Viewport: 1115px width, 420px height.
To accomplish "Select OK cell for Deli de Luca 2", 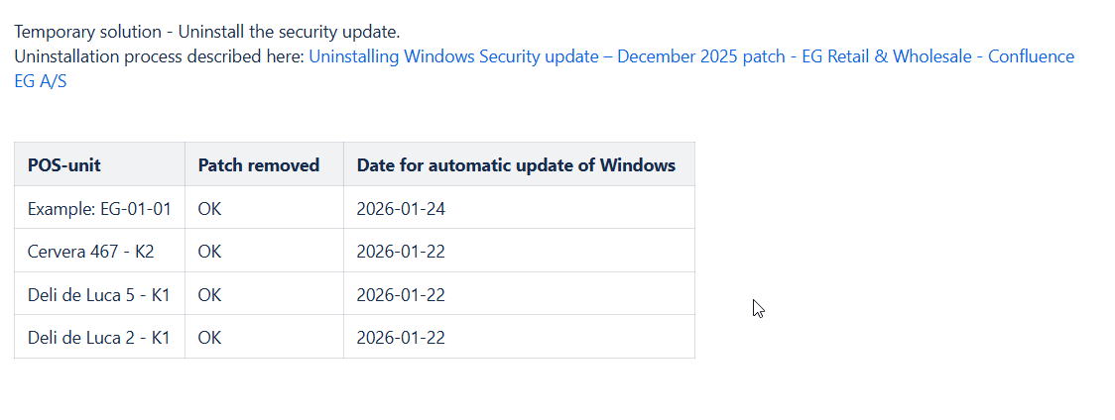I will (209, 338).
